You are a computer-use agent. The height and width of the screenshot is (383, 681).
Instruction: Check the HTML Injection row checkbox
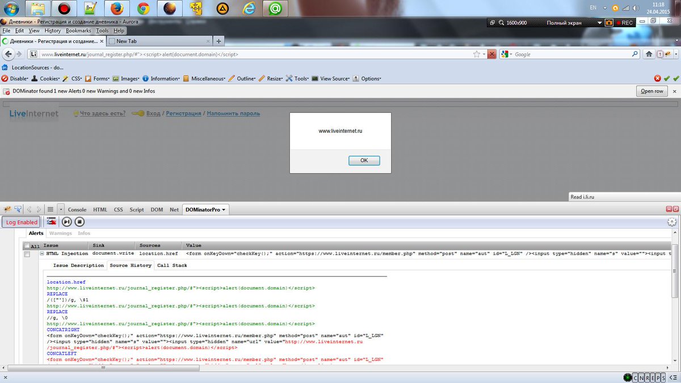pos(27,254)
